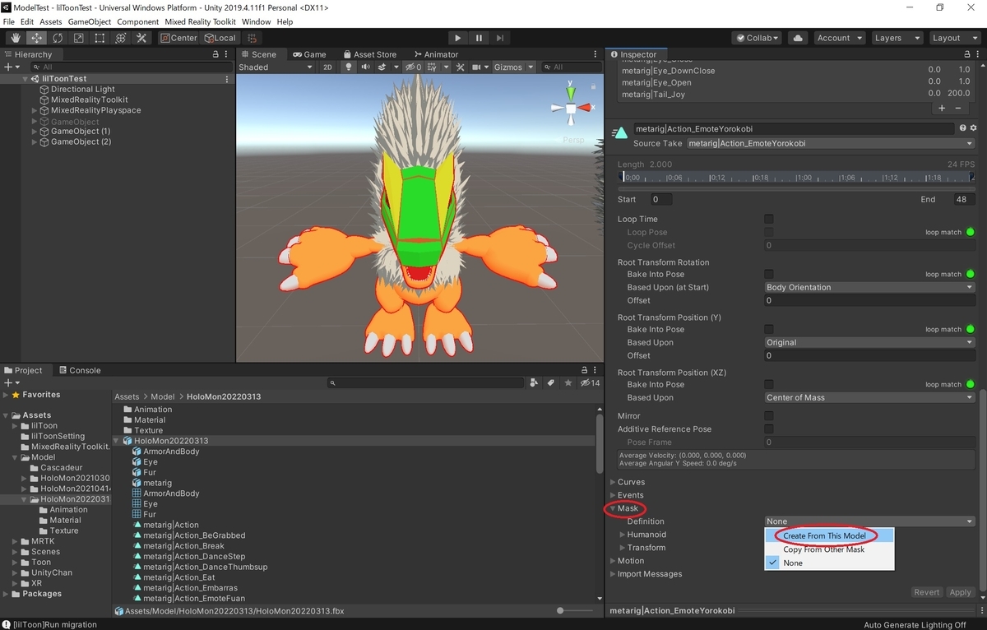
Task: Enable the Mirror checkbox
Action: [769, 415]
